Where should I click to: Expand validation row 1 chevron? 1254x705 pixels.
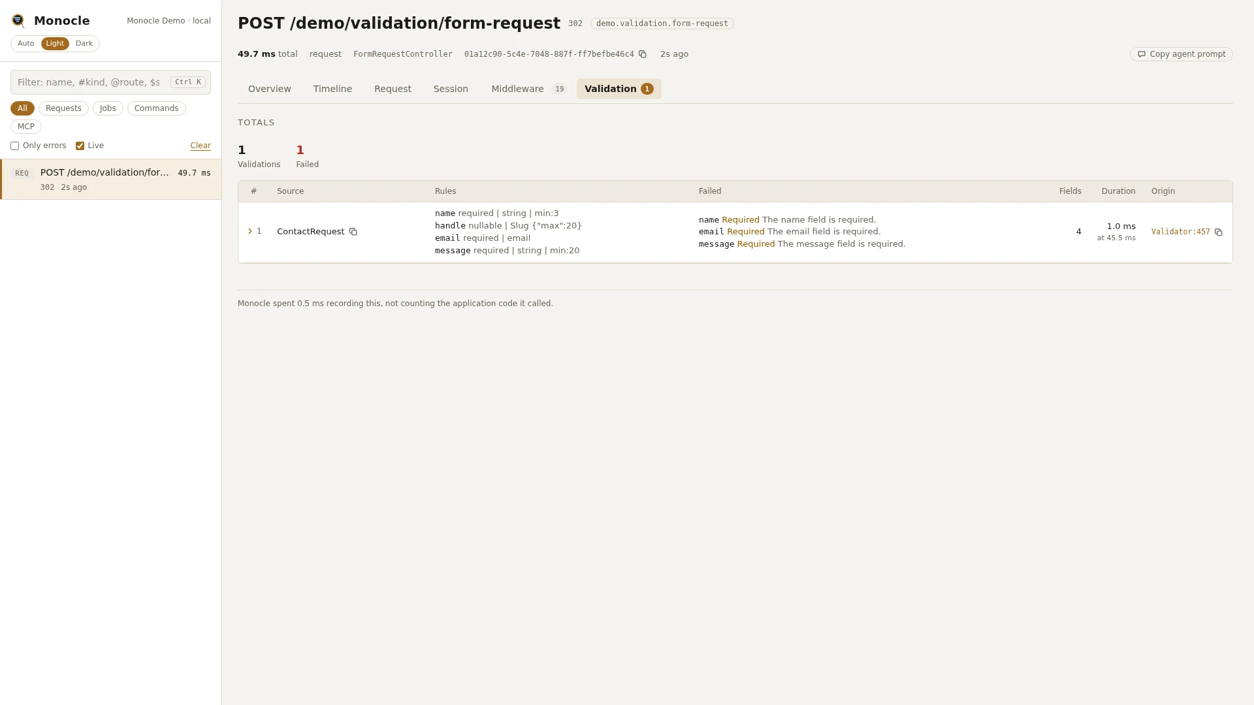pyautogui.click(x=250, y=231)
